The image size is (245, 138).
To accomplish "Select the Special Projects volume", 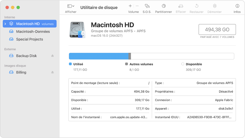I will [30, 39].
